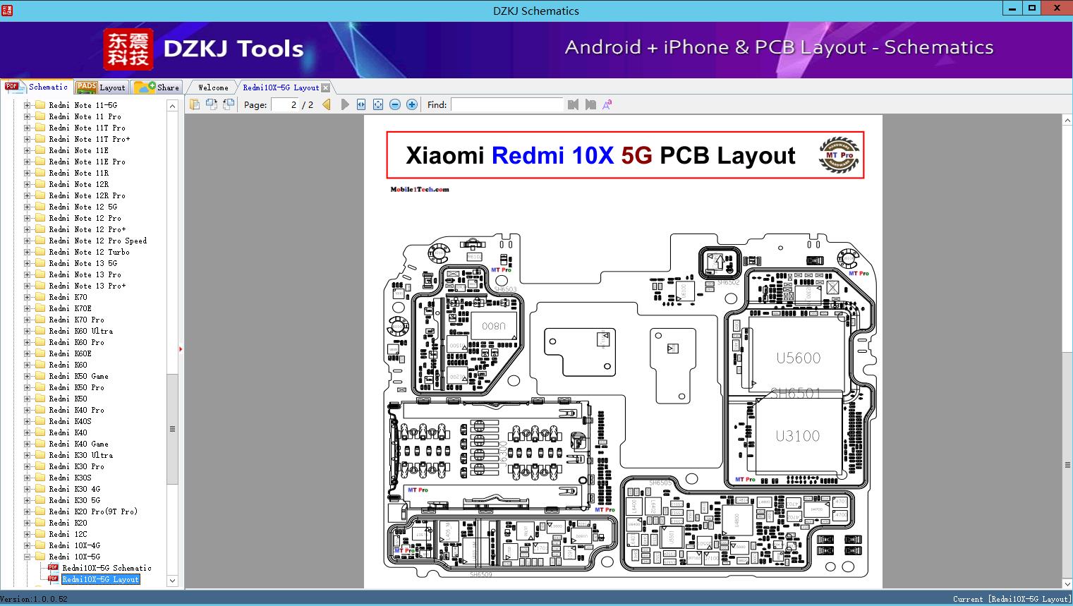Click the fit whole page icon

(378, 104)
